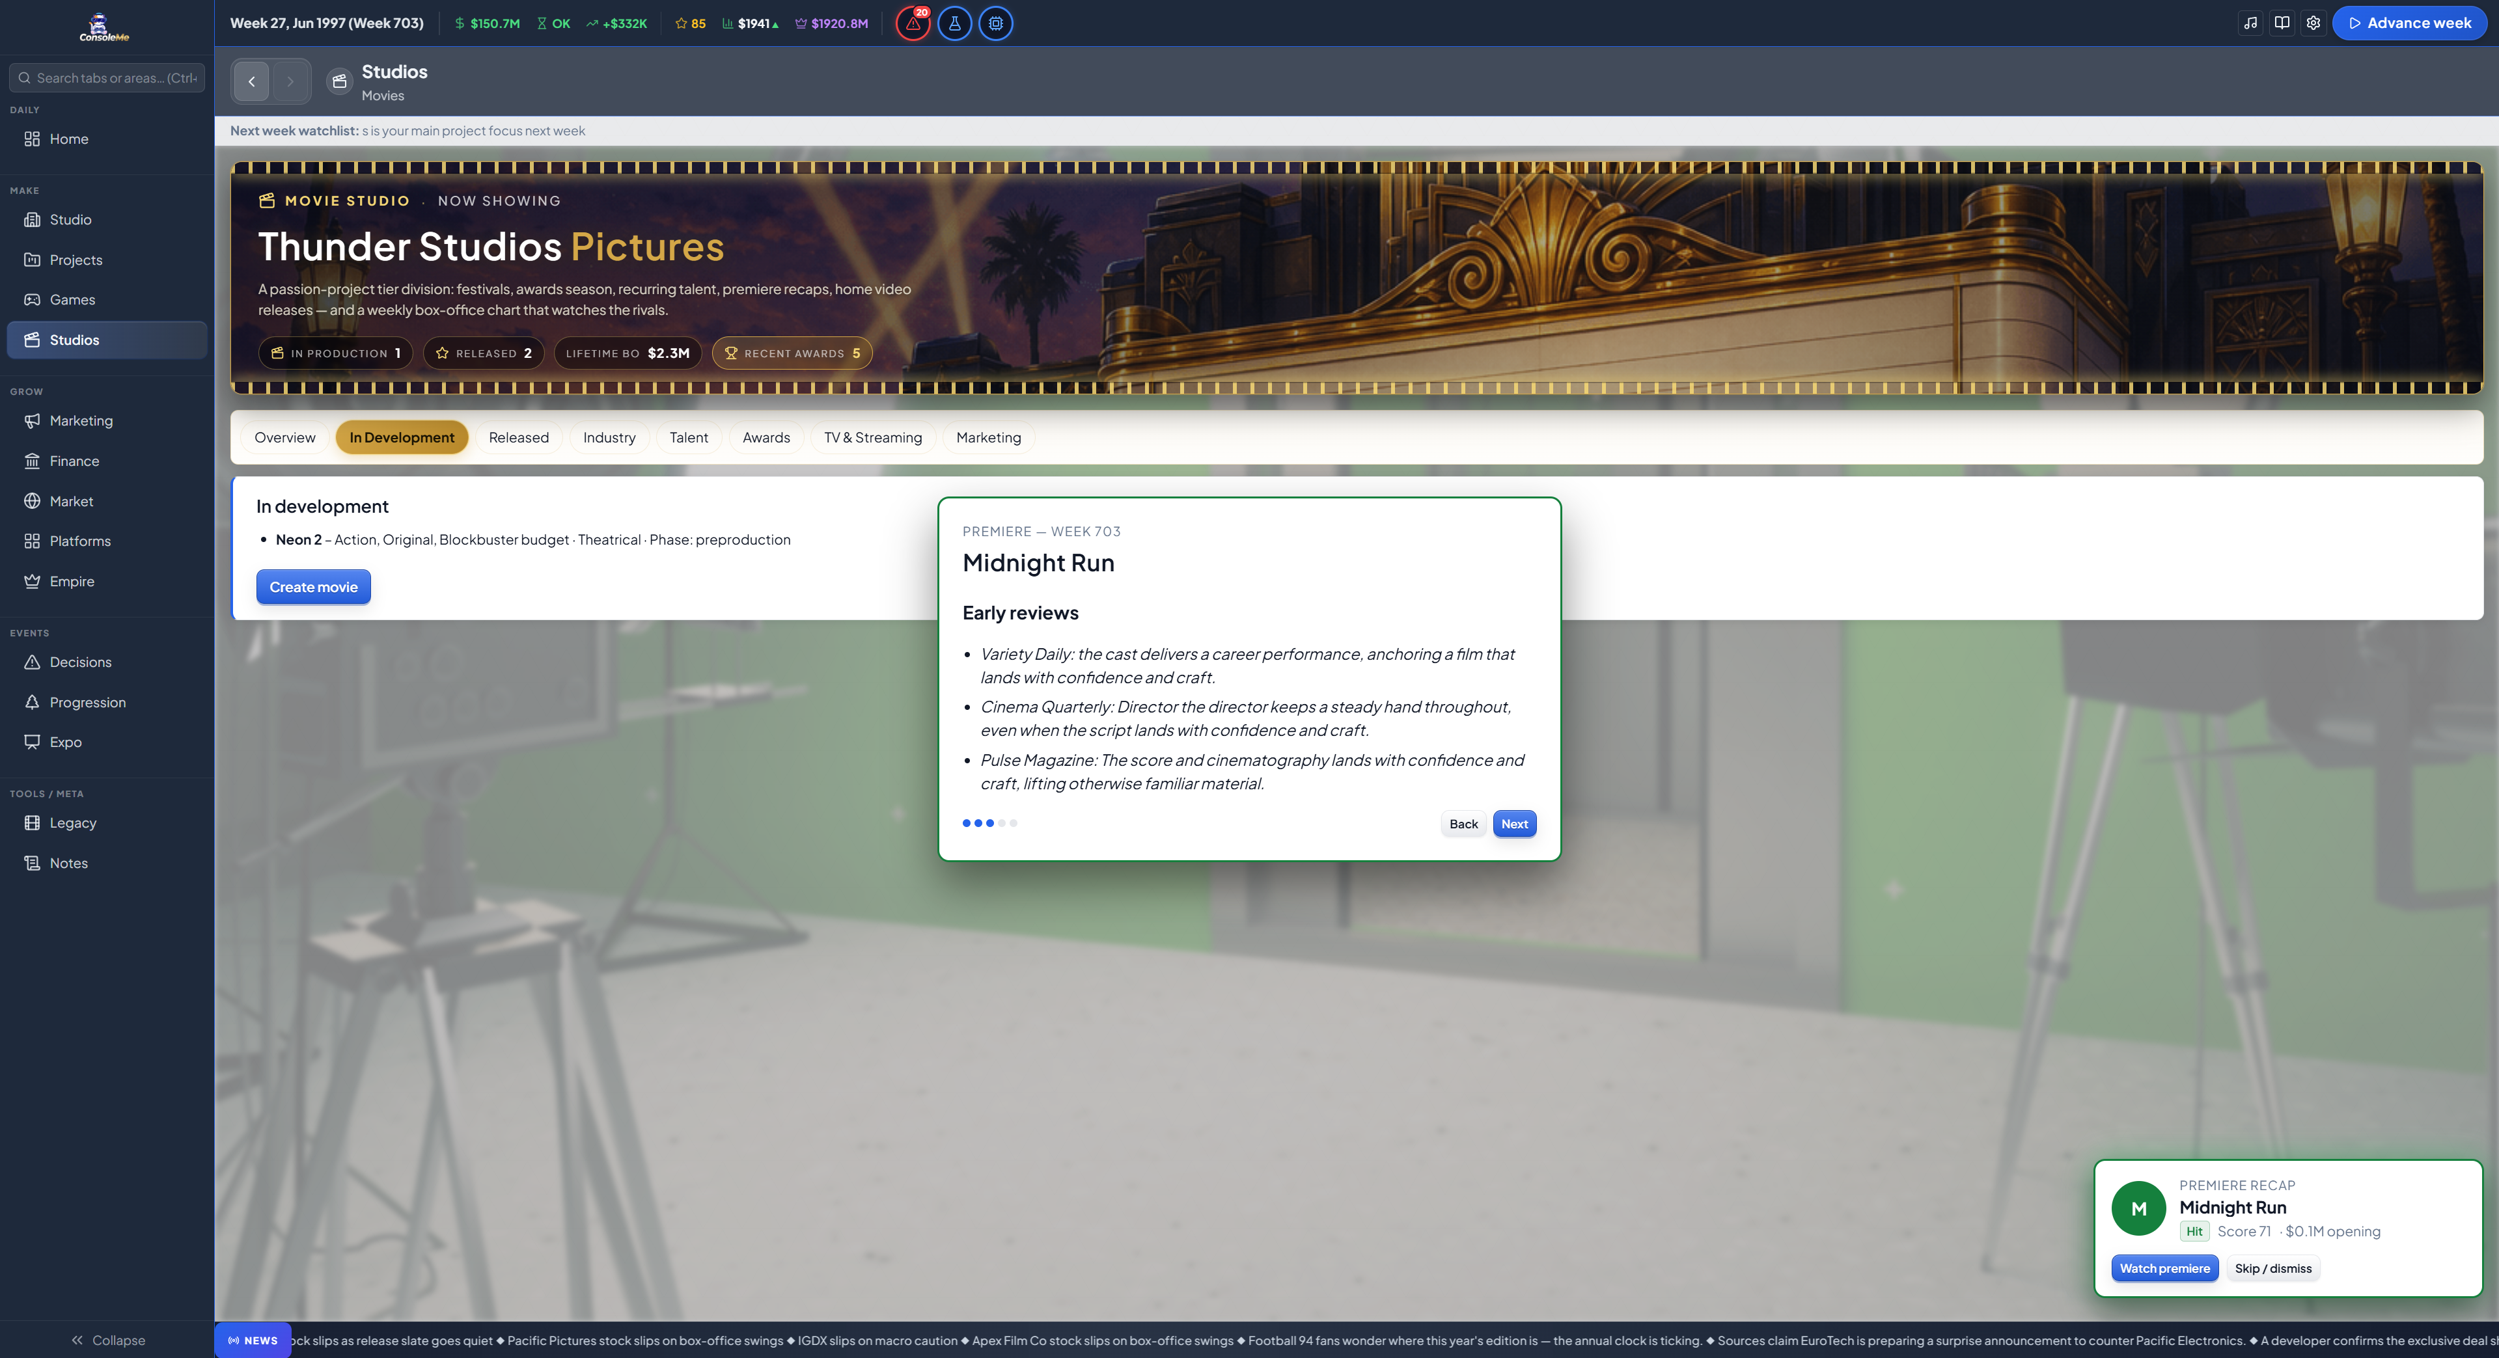Open the settings gear icon
Viewport: 2499px width, 1358px height.
click(2313, 23)
